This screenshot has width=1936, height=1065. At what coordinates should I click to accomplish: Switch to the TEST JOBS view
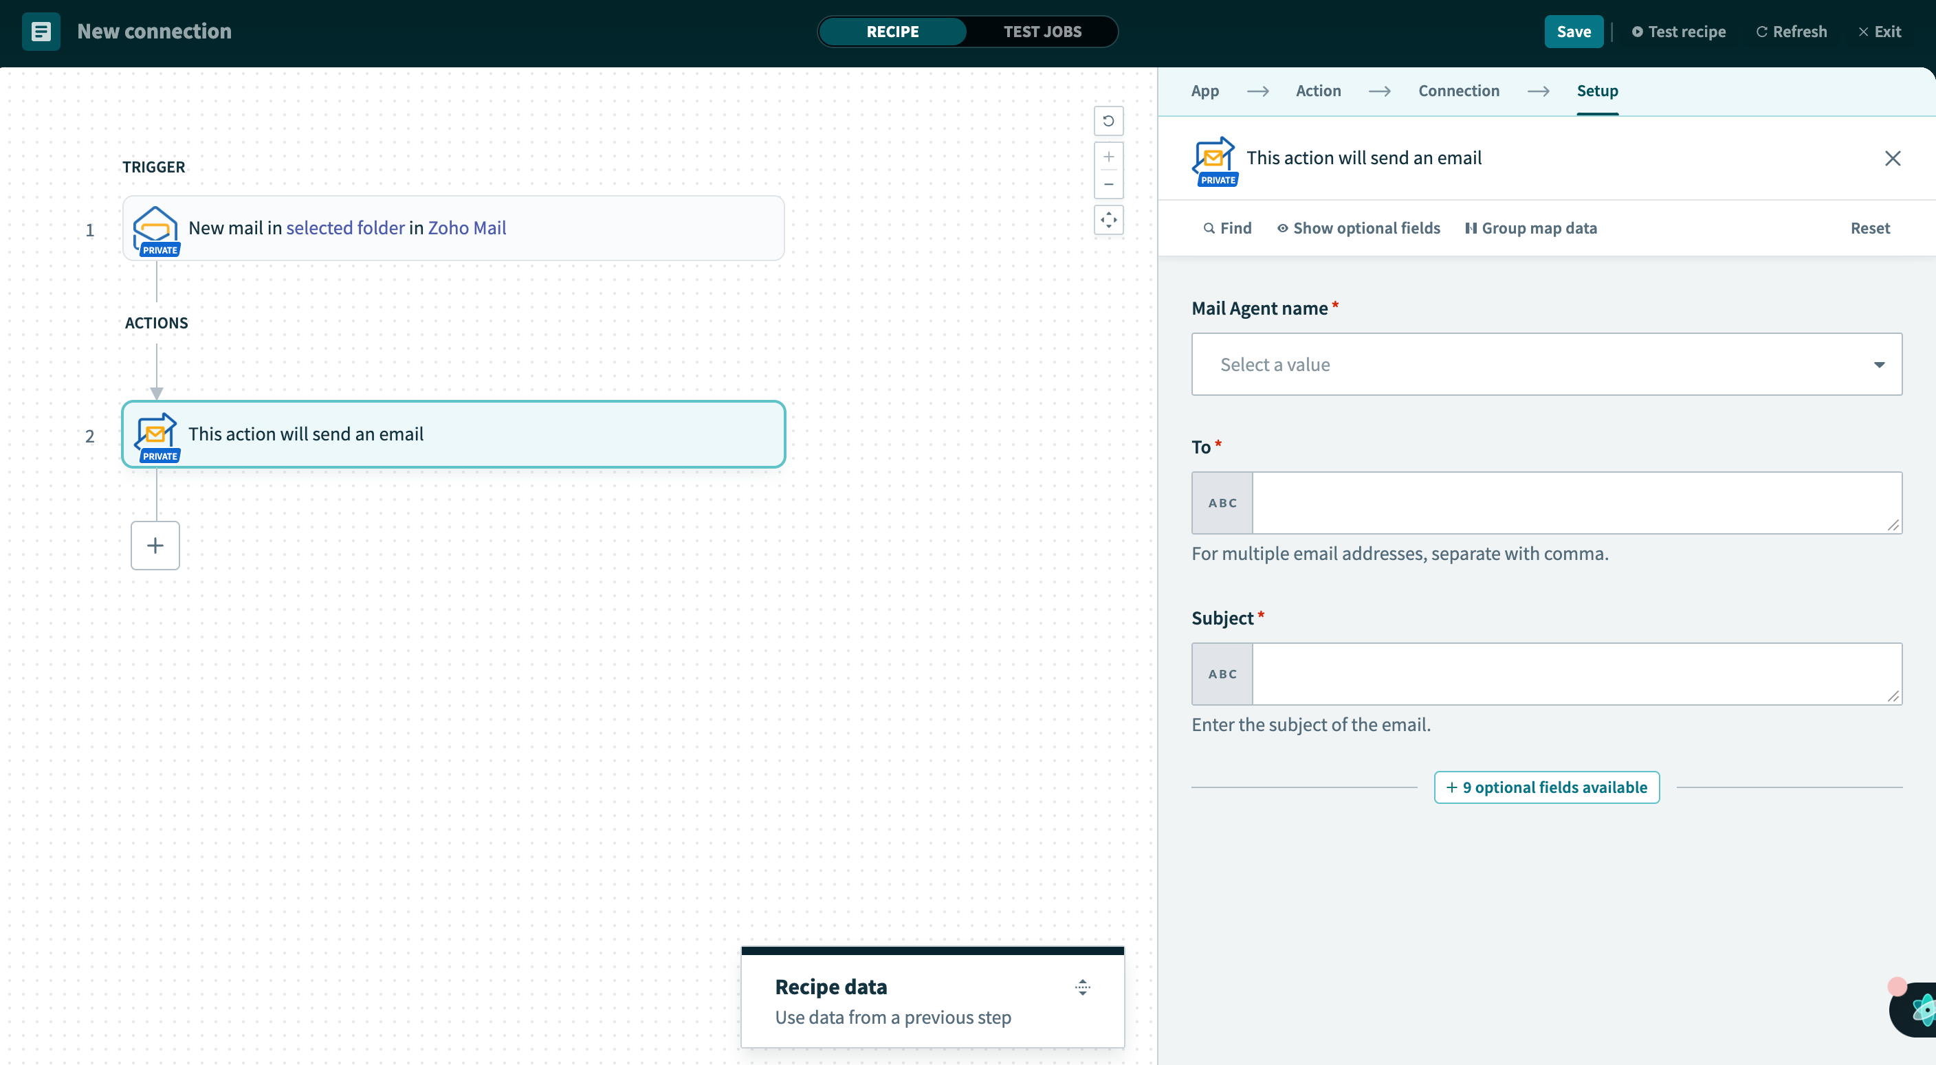coord(1042,32)
